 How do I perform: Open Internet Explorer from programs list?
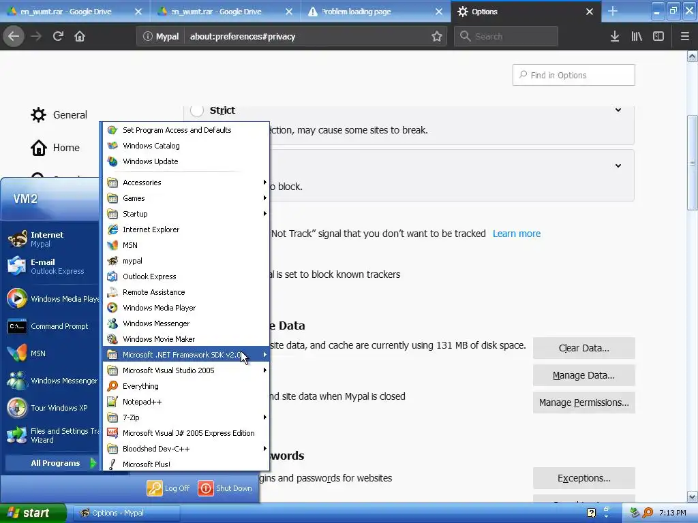[186, 229]
